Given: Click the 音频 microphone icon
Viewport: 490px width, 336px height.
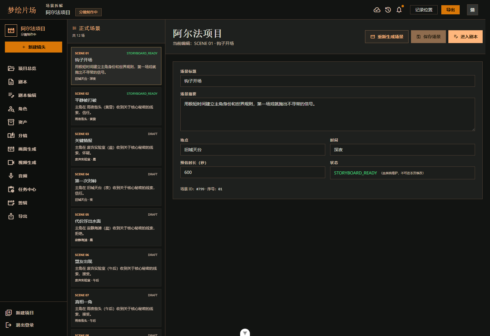Looking at the screenshot, I should tap(11, 176).
